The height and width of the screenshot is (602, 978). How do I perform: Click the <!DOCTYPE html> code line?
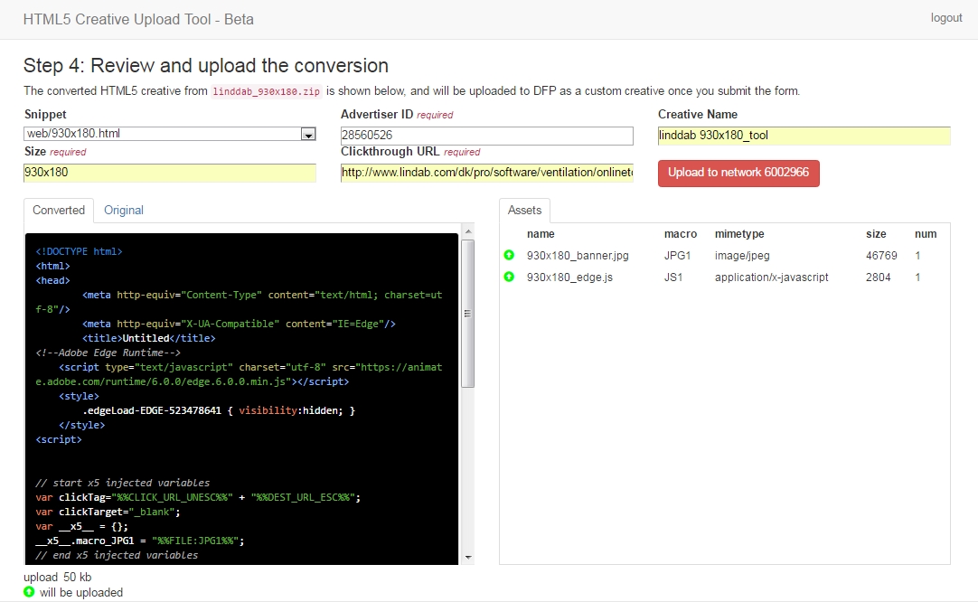(79, 251)
